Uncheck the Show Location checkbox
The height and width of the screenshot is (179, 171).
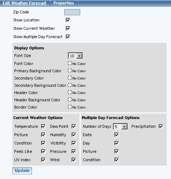point(68,20)
